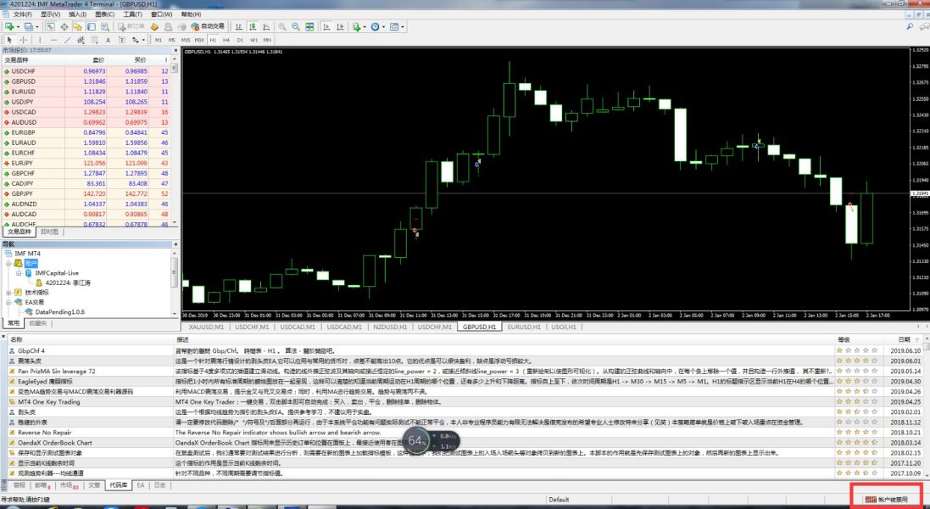Select GBPUSD row in Market Watch
930x509 pixels.
pyautogui.click(x=86, y=81)
